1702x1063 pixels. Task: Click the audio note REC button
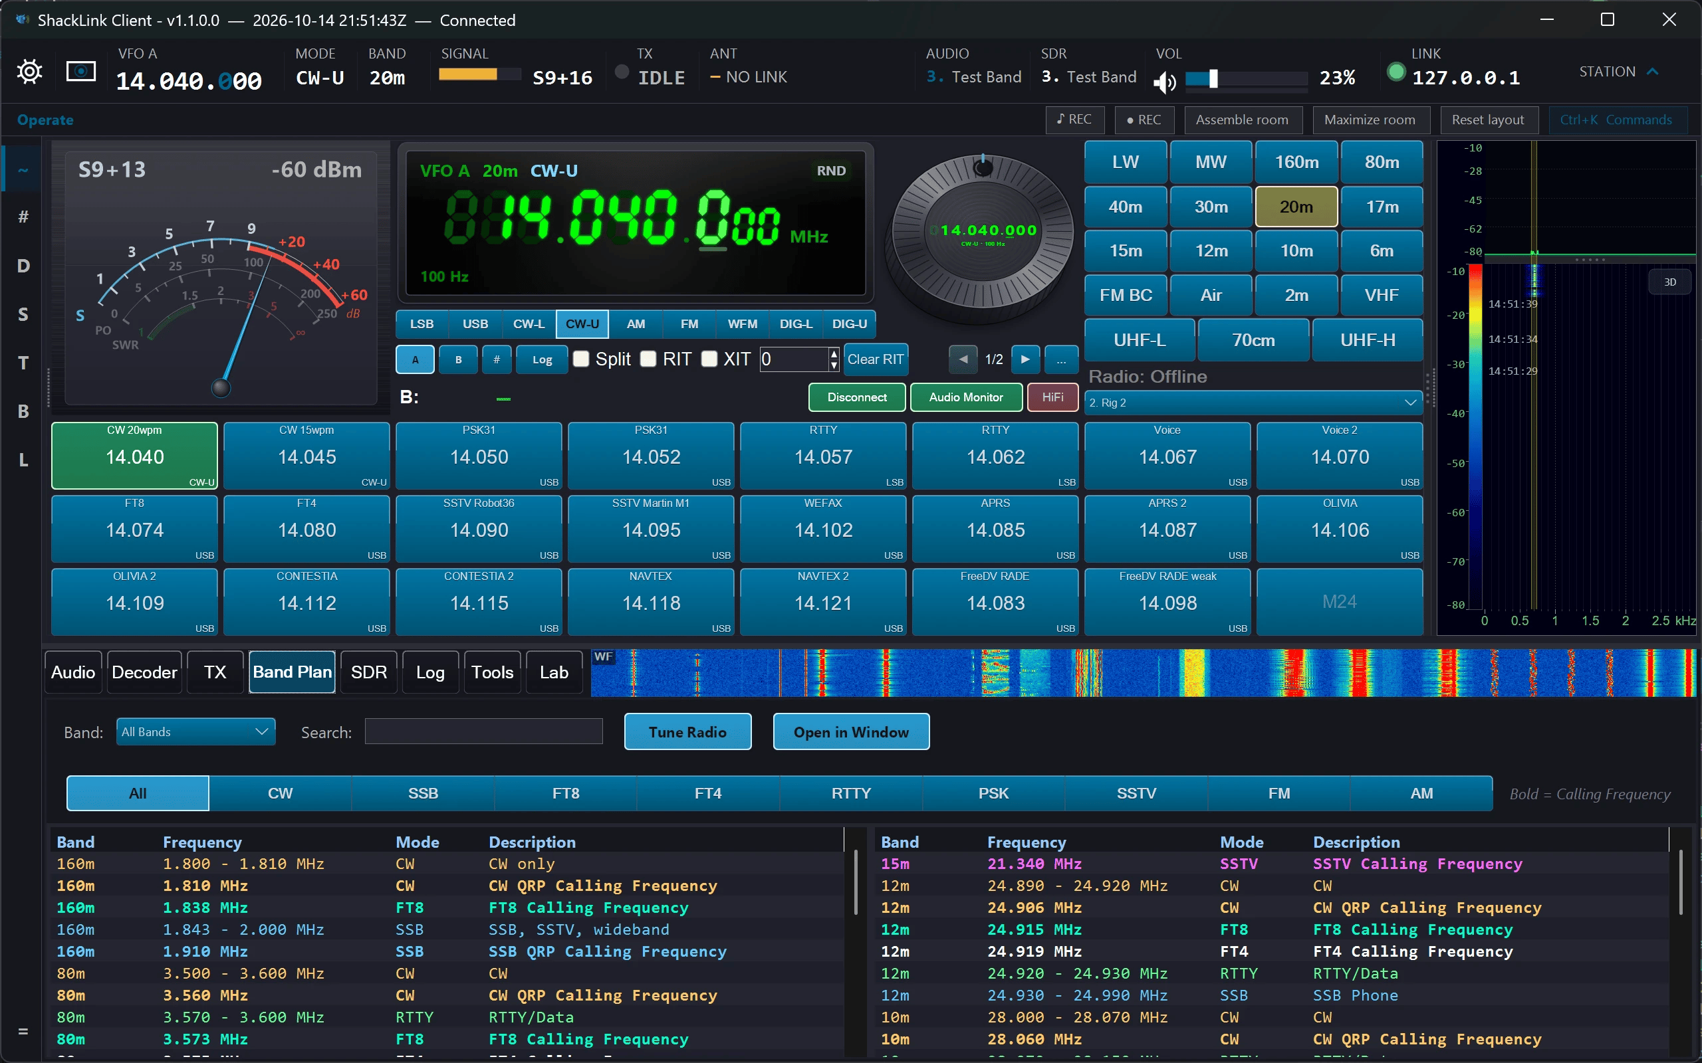pyautogui.click(x=1074, y=120)
